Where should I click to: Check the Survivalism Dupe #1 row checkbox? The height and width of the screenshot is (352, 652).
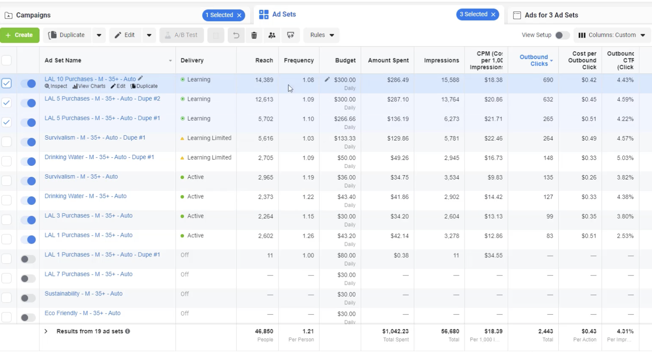pos(6,142)
